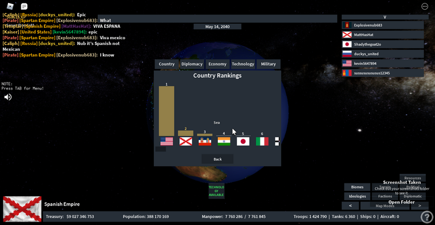The height and width of the screenshot is (225, 435).
Task: Select the Italy flag in rankings
Action: click(x=262, y=141)
